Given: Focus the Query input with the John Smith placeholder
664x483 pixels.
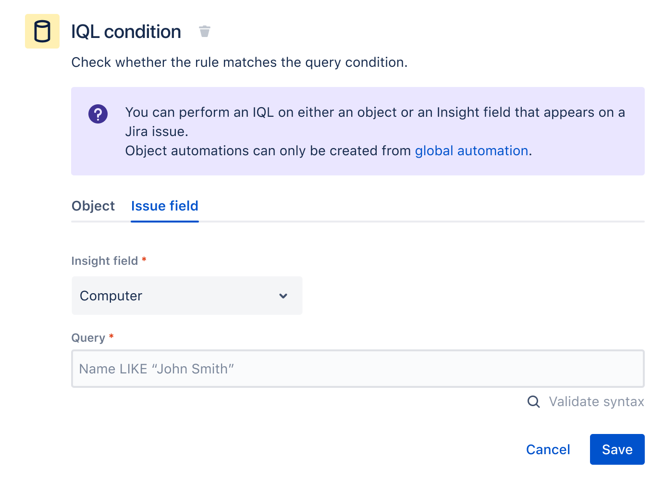Looking at the screenshot, I should [x=357, y=369].
